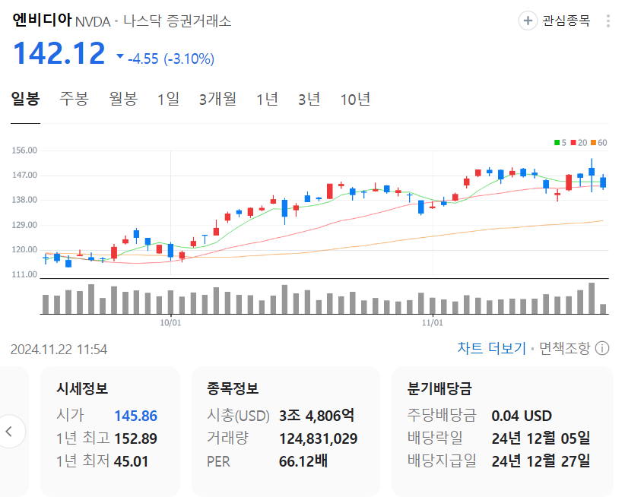Viewport: 625px width, 497px height.
Task: Click the last blue candlestick on chart
Action: pos(603,182)
